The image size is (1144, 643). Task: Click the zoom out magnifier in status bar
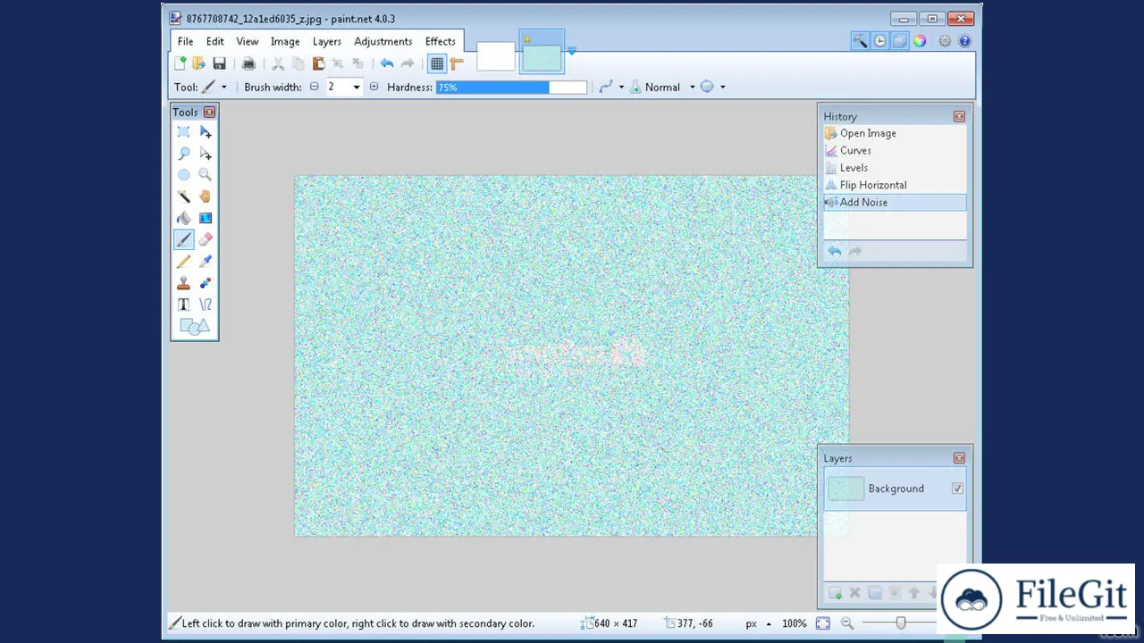point(847,623)
